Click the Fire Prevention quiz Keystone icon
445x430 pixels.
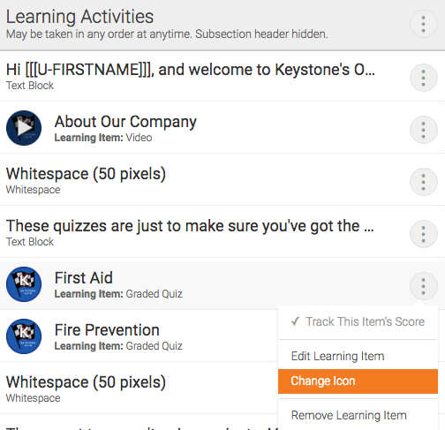click(24, 336)
